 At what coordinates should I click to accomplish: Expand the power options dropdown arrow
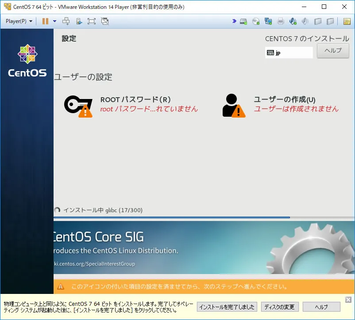tap(54, 21)
